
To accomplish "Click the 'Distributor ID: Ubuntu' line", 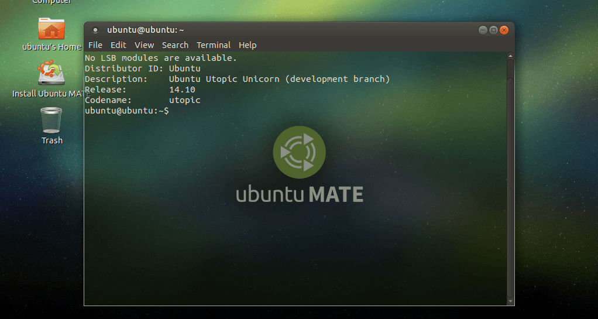I will (x=143, y=68).
